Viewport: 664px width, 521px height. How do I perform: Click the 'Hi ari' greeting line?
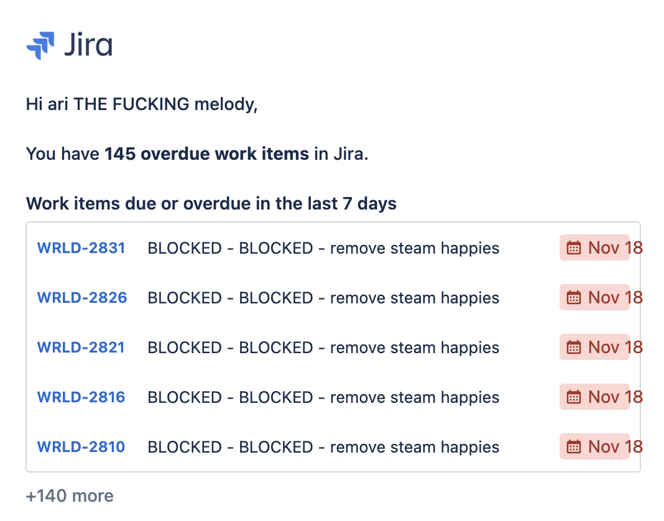pyautogui.click(x=142, y=104)
